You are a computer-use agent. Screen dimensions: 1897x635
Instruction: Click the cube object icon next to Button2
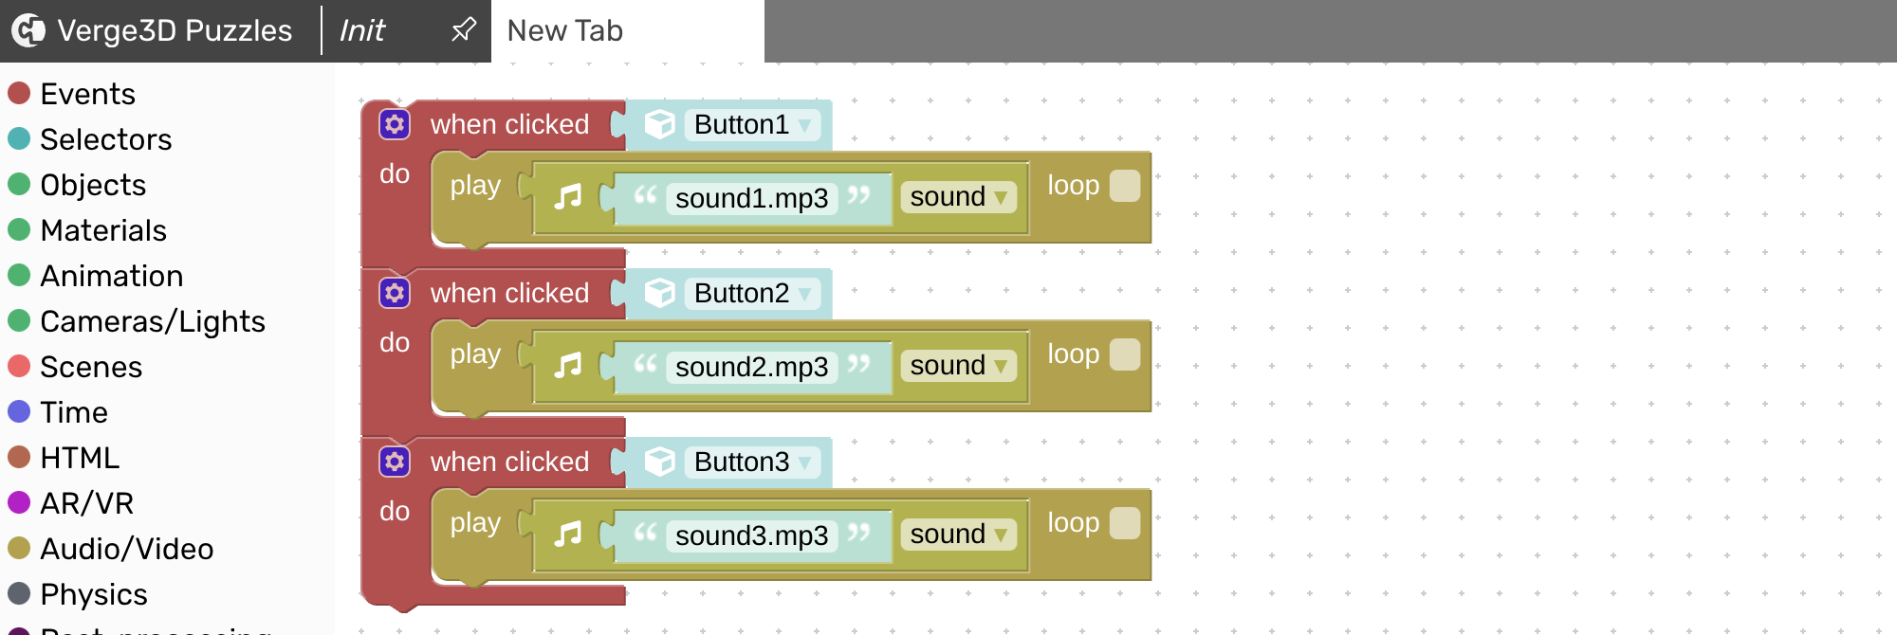click(x=659, y=293)
